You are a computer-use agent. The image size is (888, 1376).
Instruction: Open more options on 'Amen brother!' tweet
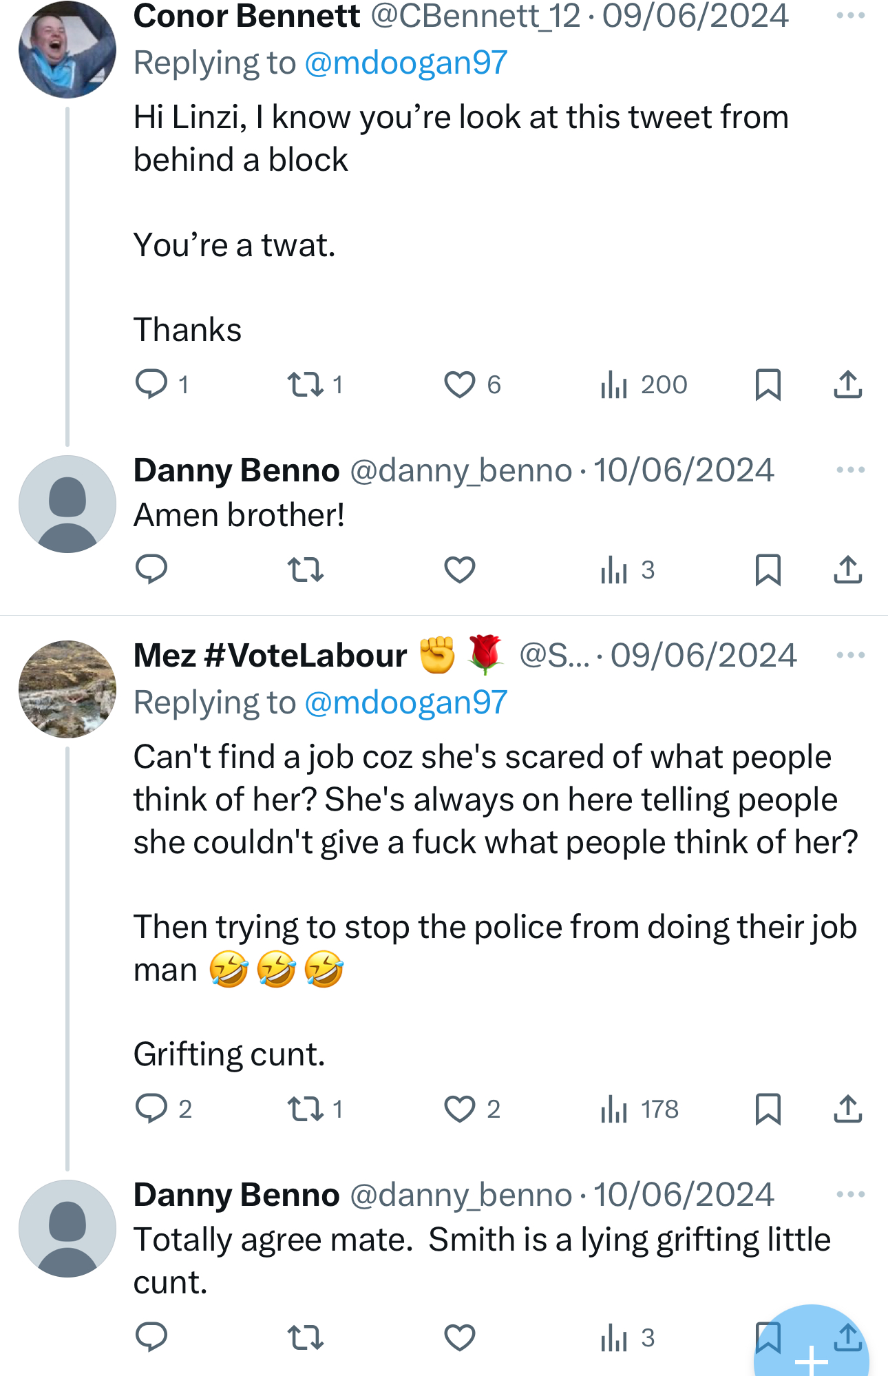coord(850,470)
